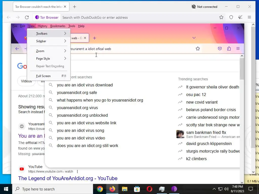Expand the Sidebar submenu

point(49,41)
